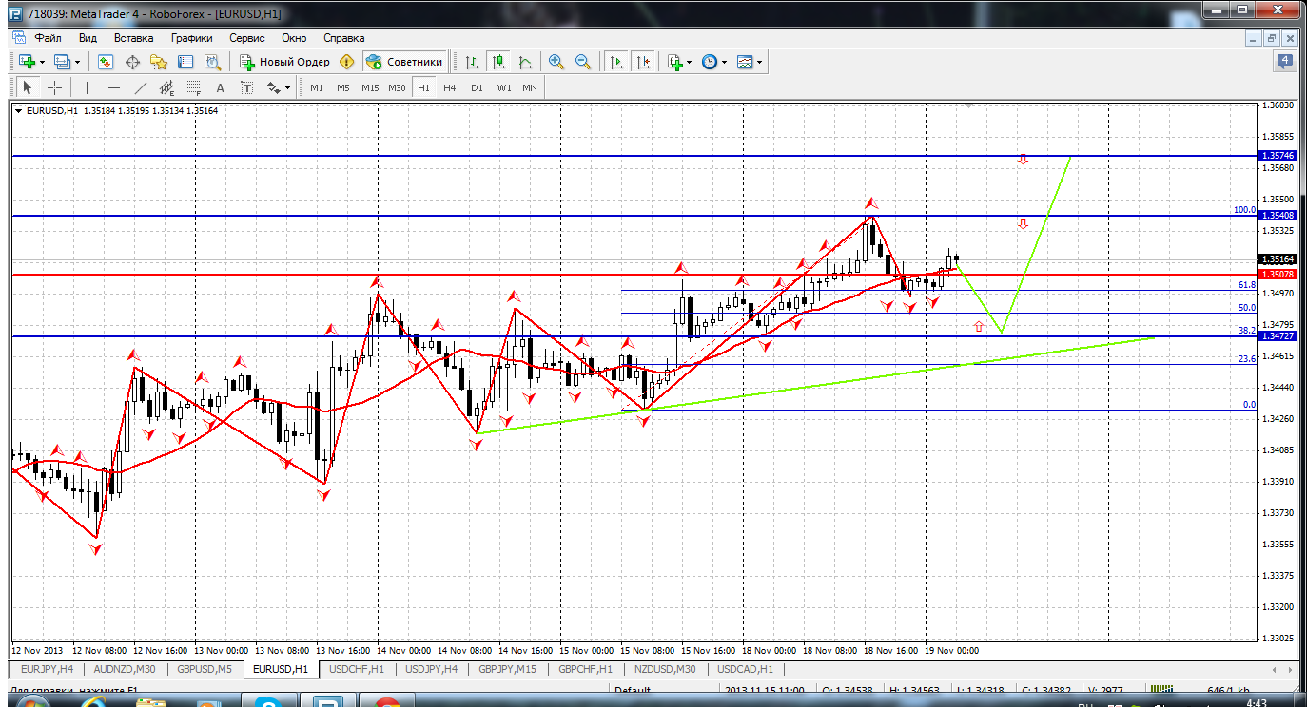The height and width of the screenshot is (707, 1307).
Task: Expand the periodicity clock dropdown
Action: [x=725, y=62]
